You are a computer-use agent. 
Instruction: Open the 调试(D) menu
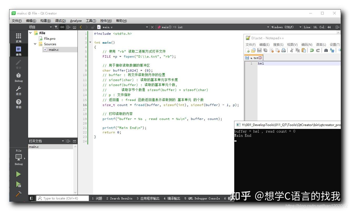(x=60, y=21)
